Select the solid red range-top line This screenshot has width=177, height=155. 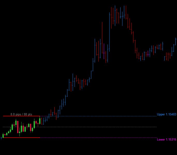21,116
